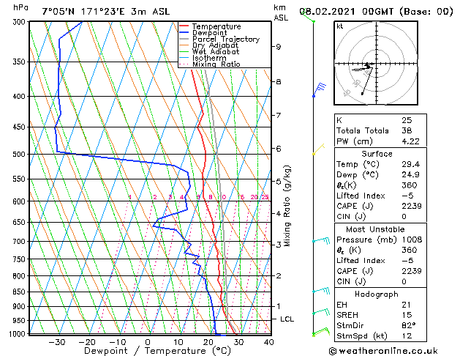The image size is (460, 356).
Task: Click the K index value 25
Action: pos(407,120)
